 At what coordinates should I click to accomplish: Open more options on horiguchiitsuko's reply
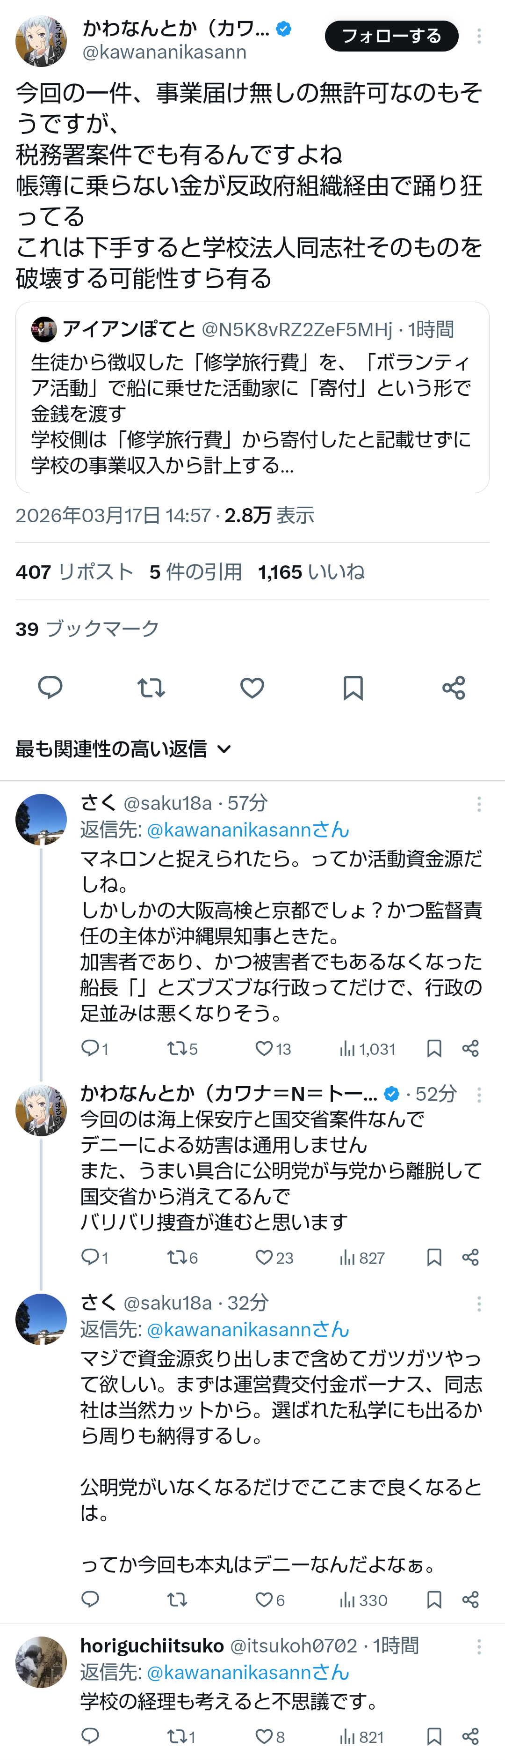coord(479,1646)
